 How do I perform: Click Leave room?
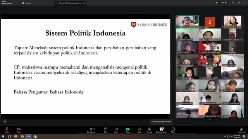click(x=242, y=130)
